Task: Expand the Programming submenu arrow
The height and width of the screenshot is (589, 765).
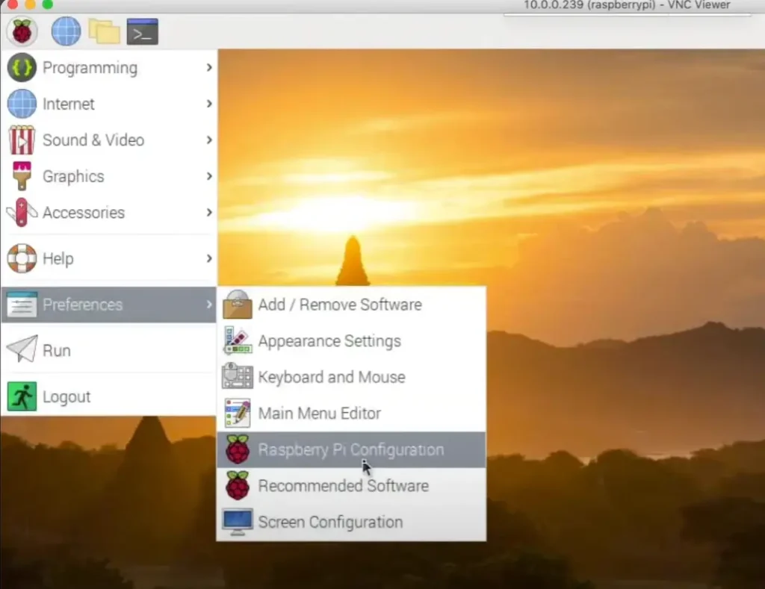Action: pos(209,67)
